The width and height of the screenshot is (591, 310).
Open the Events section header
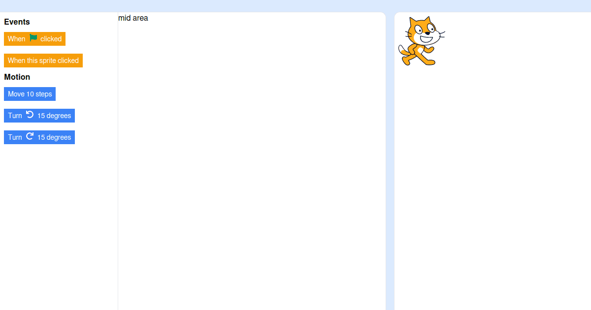17,22
